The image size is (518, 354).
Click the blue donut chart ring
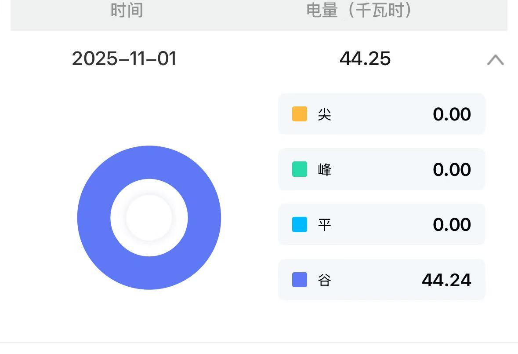click(x=94, y=218)
